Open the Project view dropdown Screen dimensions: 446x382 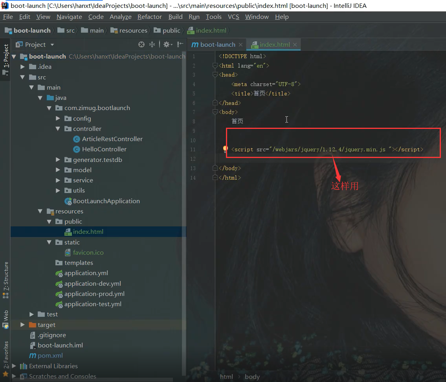52,45
